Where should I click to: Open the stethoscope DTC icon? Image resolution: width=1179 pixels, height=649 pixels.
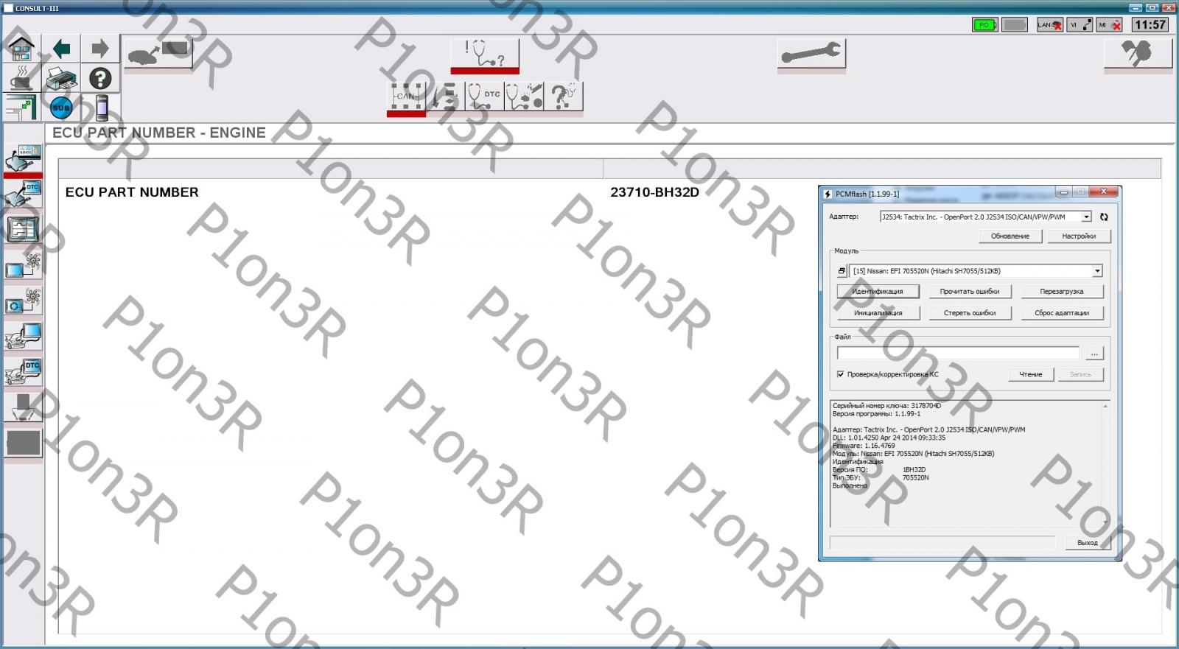point(485,97)
